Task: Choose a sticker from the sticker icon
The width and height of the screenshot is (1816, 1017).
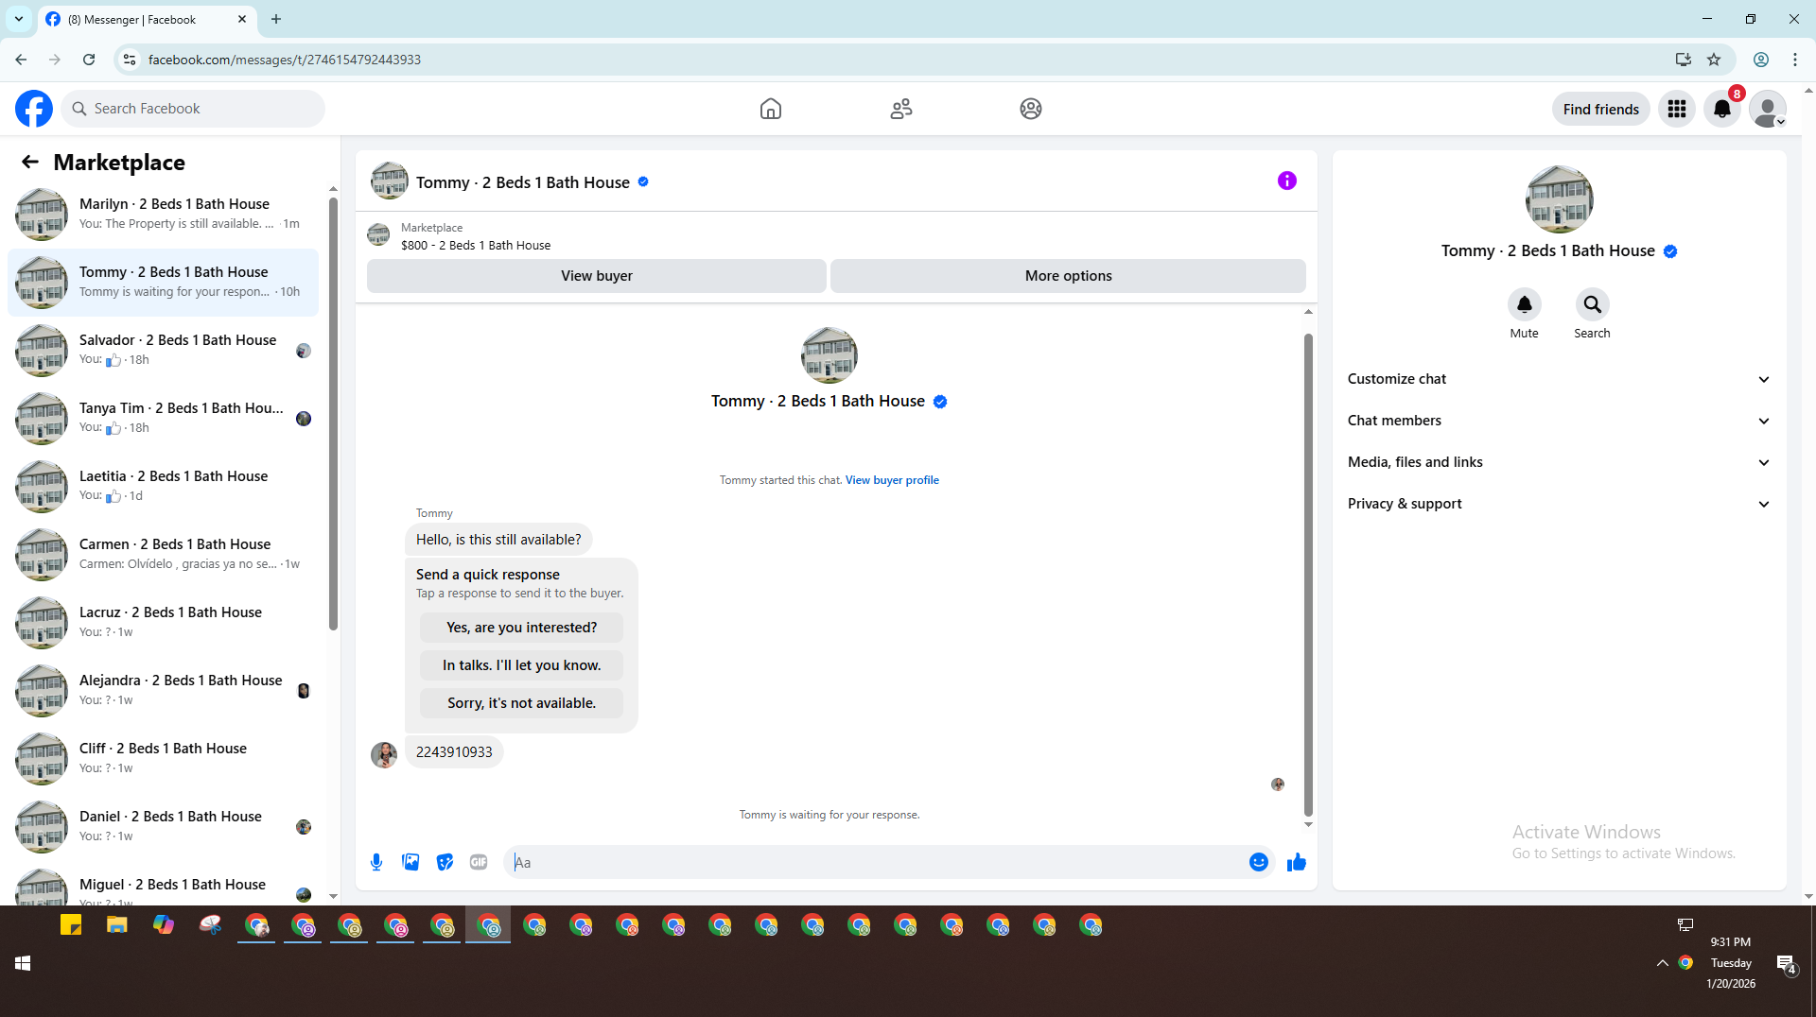Action: [x=445, y=862]
